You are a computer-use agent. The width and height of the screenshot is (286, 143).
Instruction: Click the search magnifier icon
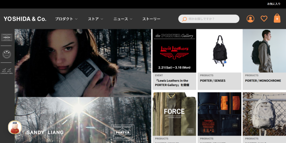click(184, 19)
